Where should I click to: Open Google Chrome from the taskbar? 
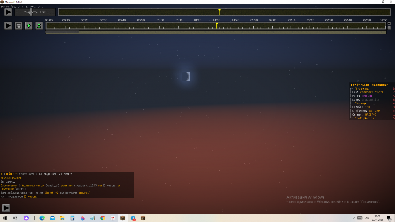pyautogui.click(x=103, y=218)
